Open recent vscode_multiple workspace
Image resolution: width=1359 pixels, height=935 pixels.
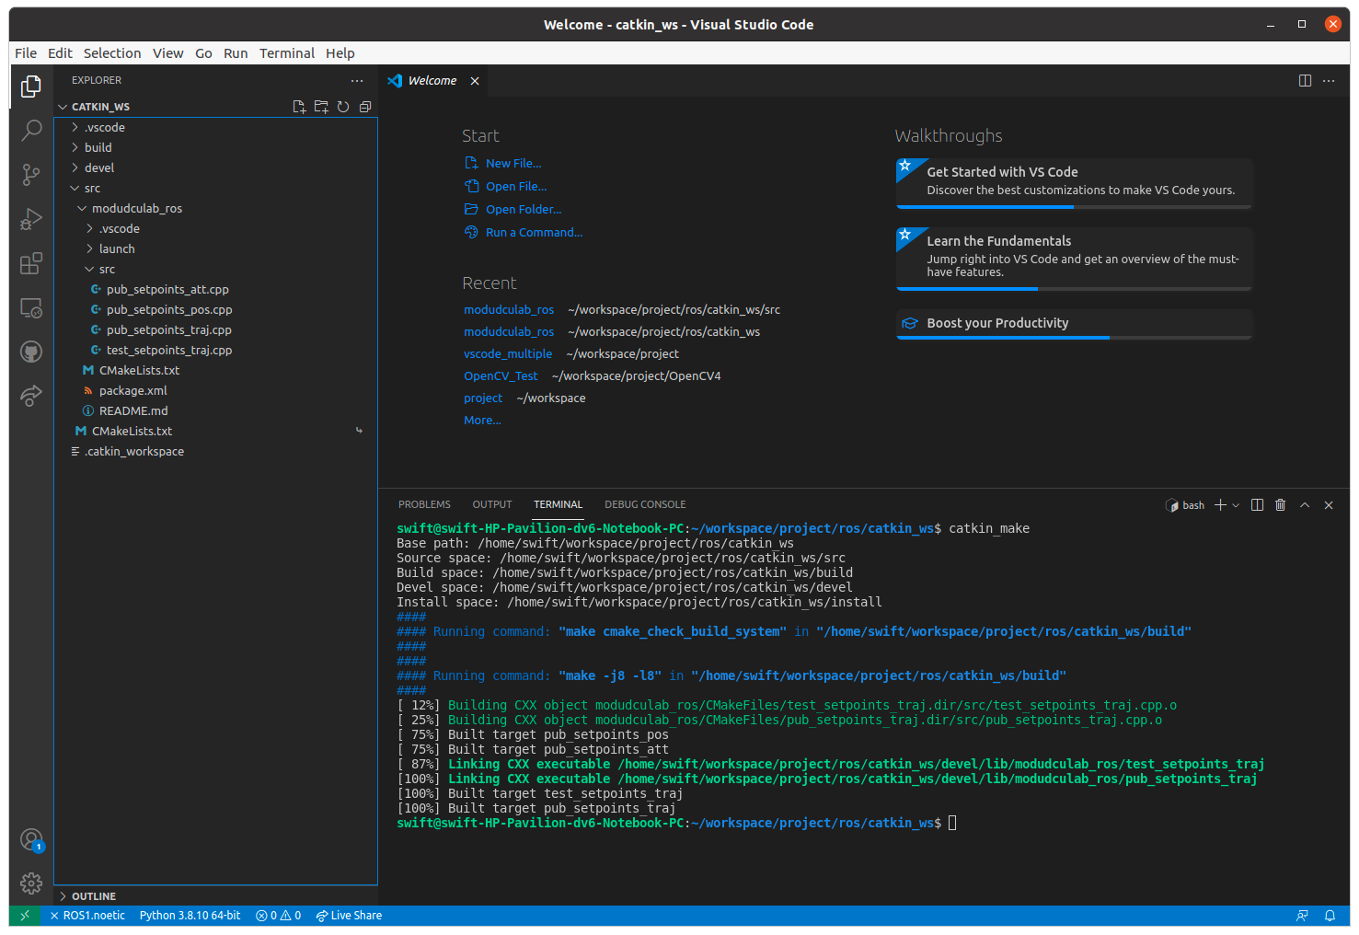point(508,353)
